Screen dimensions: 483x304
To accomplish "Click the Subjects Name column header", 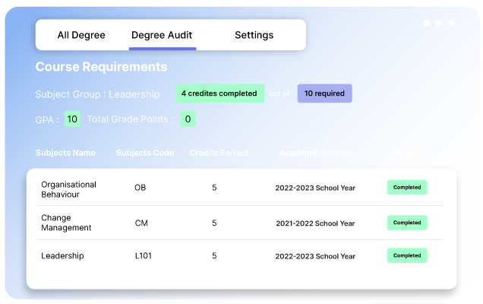I will pos(65,153).
